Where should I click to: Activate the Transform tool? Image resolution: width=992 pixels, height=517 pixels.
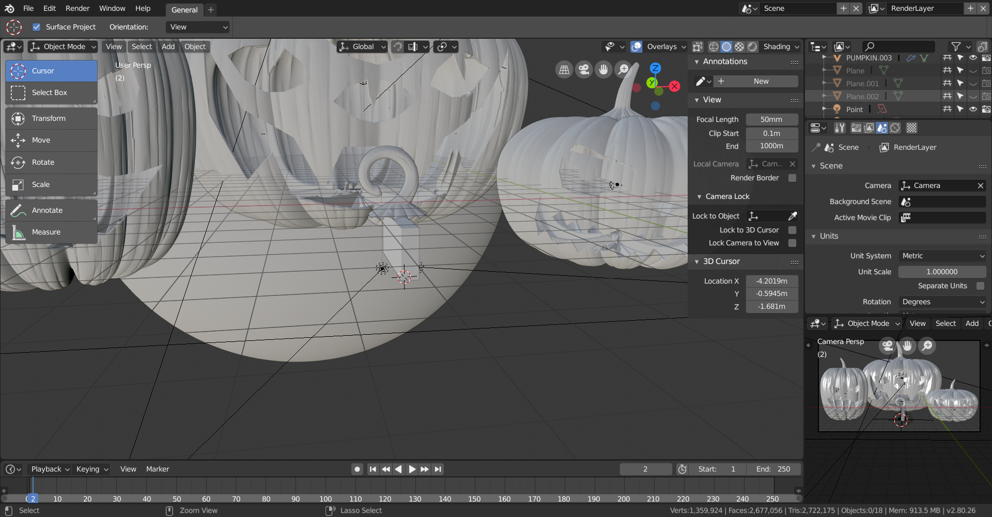coord(51,118)
